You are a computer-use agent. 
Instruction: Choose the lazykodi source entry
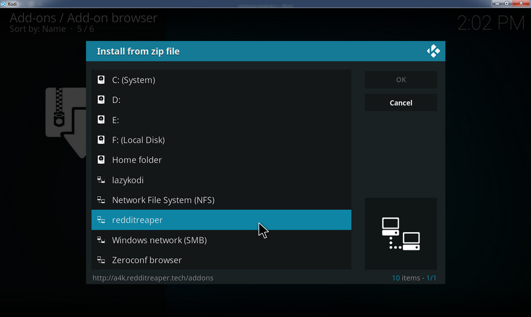coord(128,180)
